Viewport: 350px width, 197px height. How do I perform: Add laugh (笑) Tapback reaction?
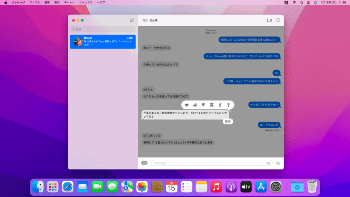pos(212,105)
